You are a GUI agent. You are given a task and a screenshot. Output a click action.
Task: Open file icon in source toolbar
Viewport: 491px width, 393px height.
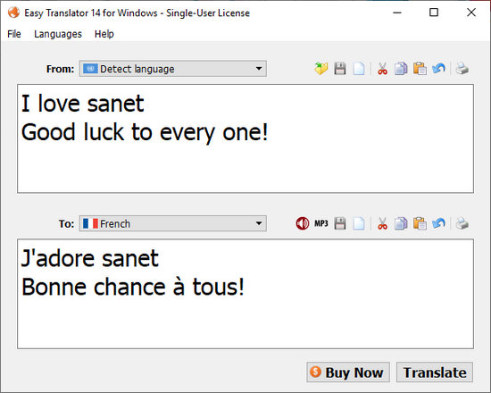pos(321,69)
